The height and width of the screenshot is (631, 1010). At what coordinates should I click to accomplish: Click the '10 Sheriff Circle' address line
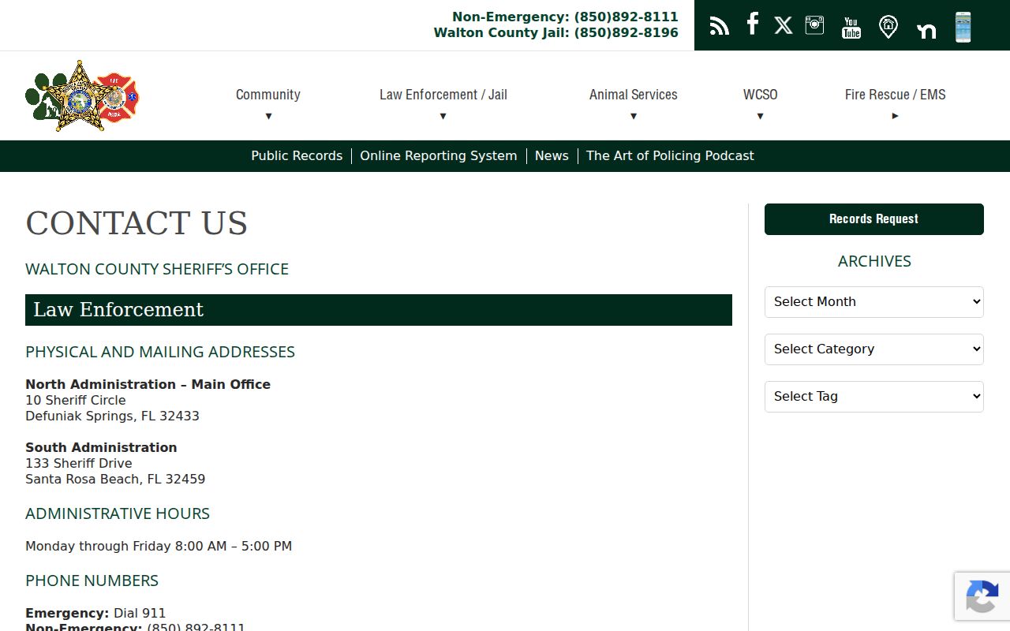[x=76, y=400]
